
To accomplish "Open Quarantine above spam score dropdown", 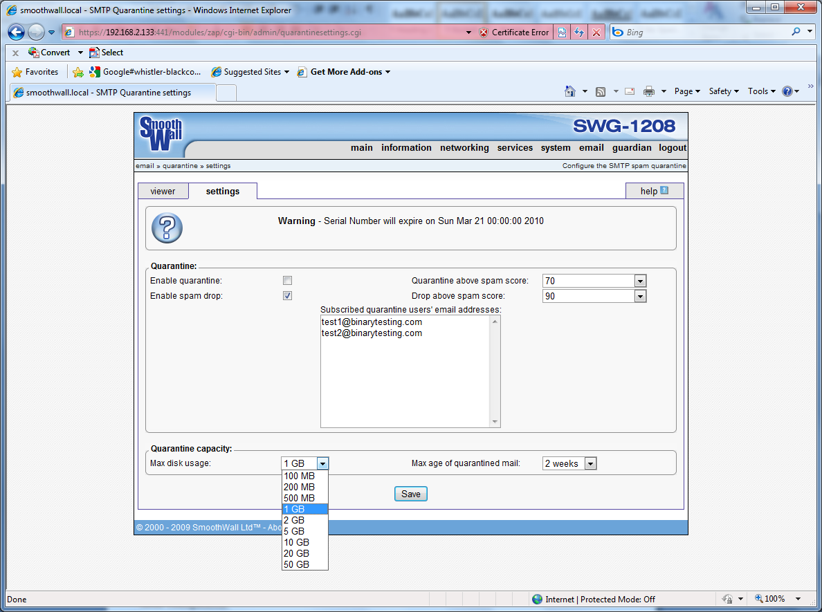I will 594,281.
